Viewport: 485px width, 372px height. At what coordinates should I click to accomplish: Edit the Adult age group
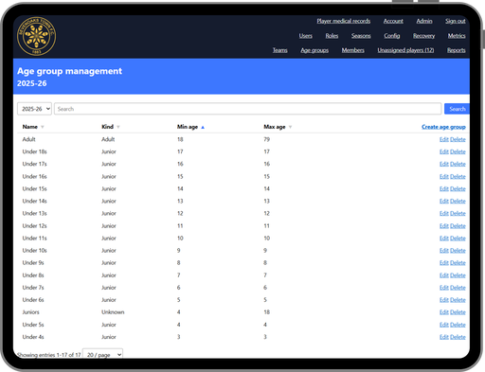click(444, 139)
